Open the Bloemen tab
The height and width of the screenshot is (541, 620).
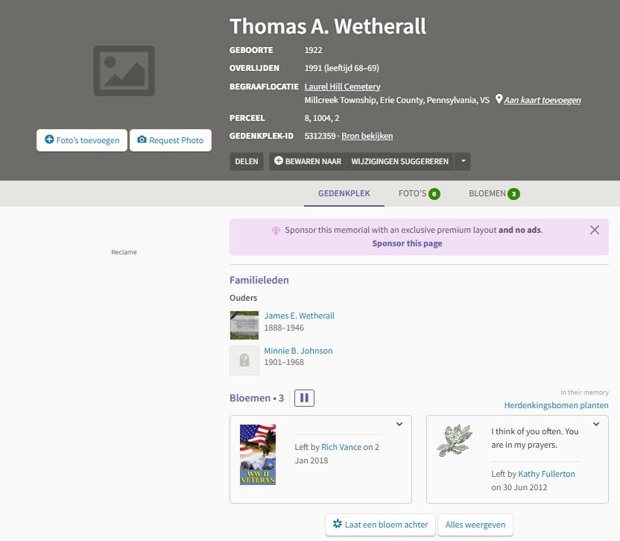(x=494, y=193)
